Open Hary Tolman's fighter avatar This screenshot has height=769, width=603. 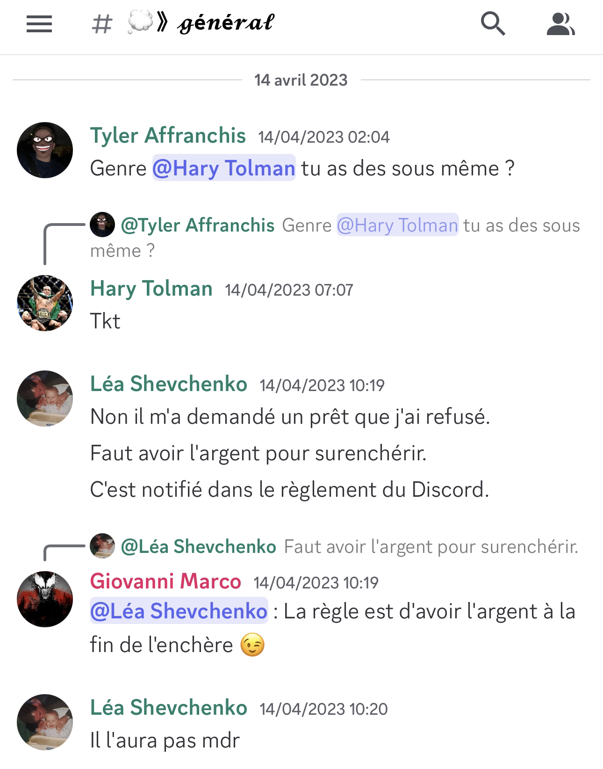click(x=45, y=303)
